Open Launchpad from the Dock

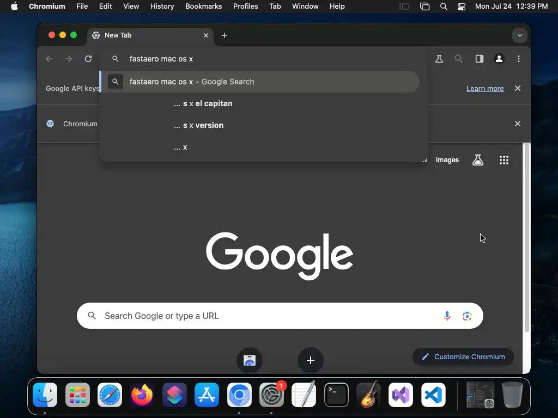77,395
